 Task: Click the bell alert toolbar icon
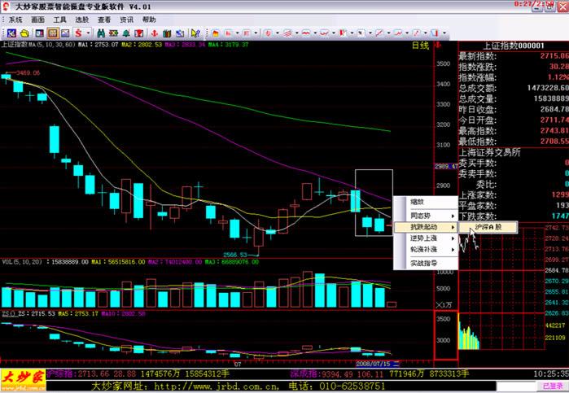[x=126, y=33]
